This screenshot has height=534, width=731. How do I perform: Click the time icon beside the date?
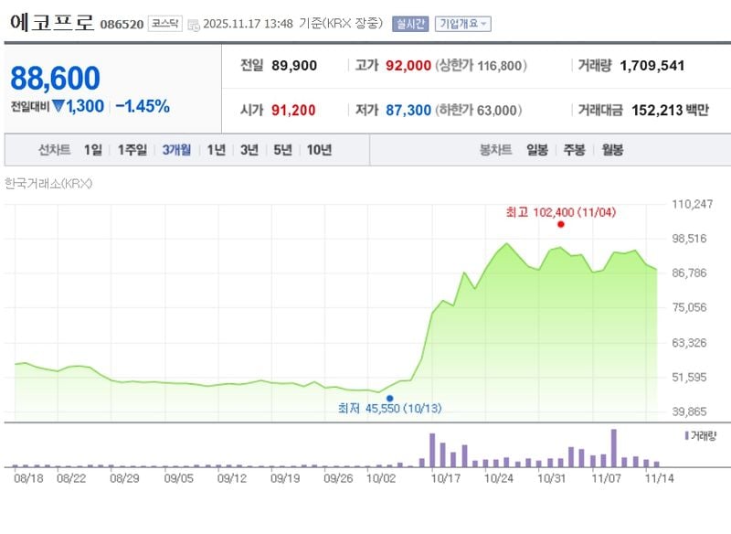194,25
